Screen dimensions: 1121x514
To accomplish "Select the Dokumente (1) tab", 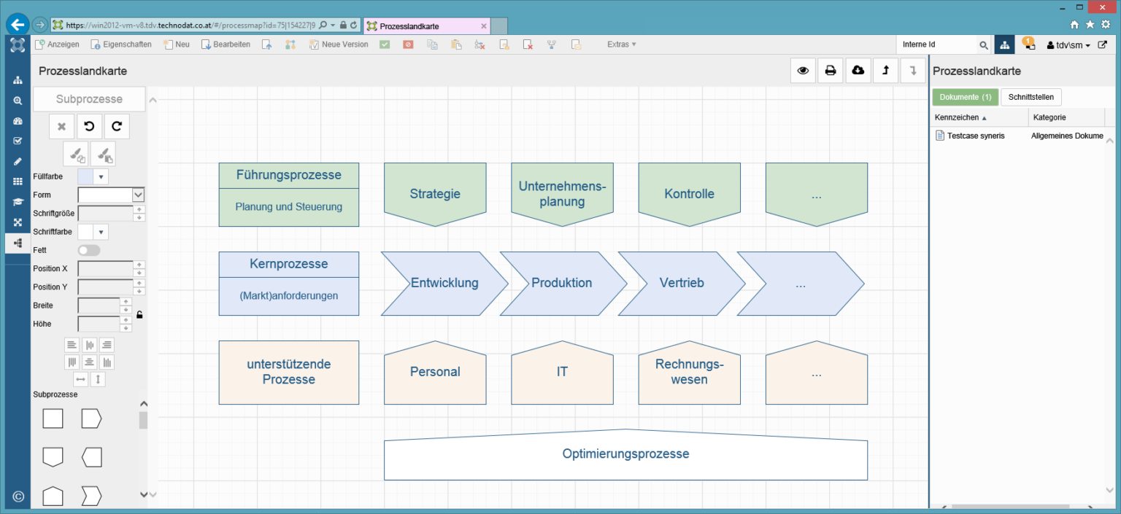I will (x=965, y=97).
